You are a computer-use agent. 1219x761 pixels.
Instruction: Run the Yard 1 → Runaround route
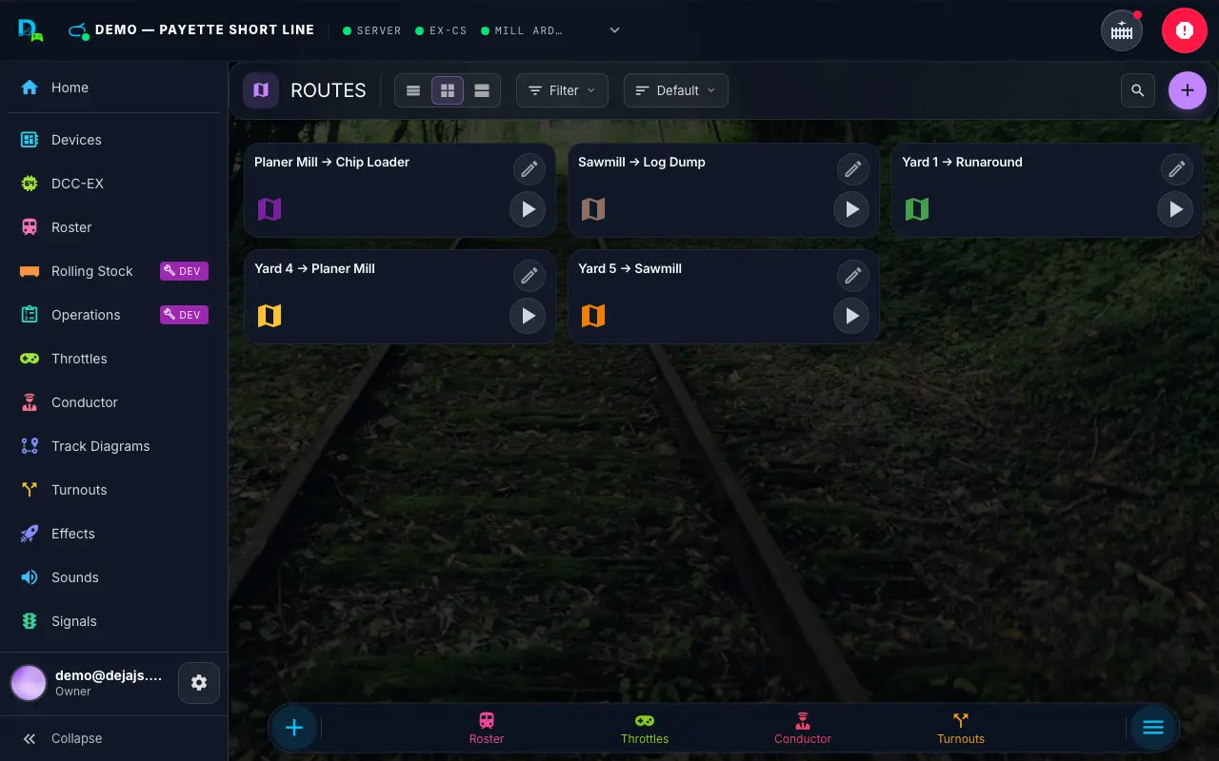(1175, 209)
